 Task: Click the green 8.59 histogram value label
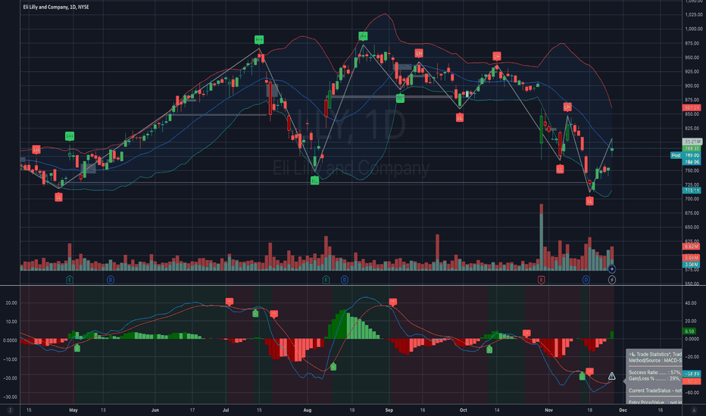point(689,331)
